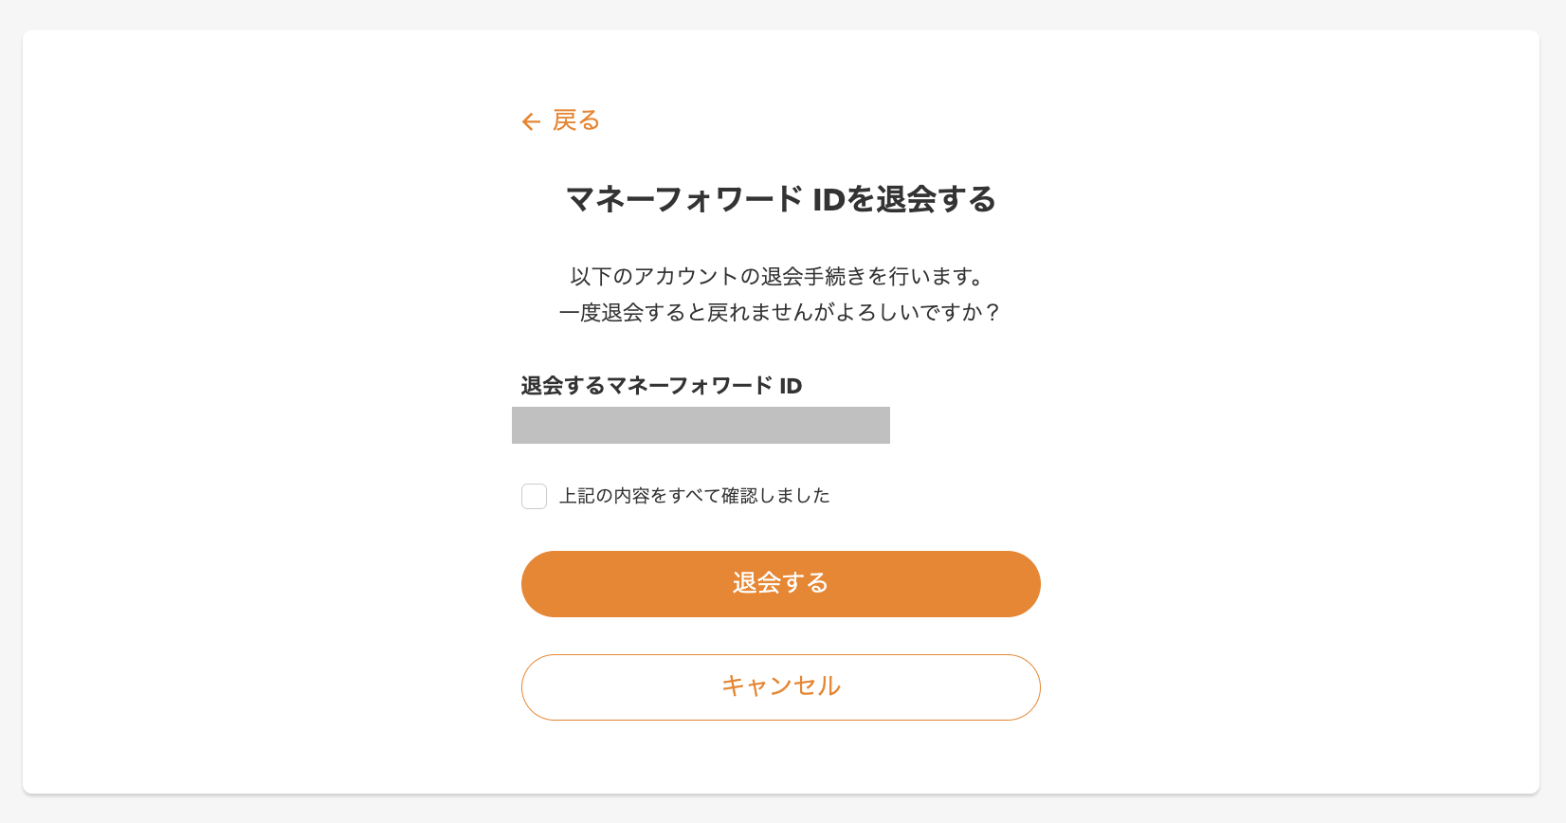Go back via the 戻る link
This screenshot has width=1566, height=823.
(561, 120)
